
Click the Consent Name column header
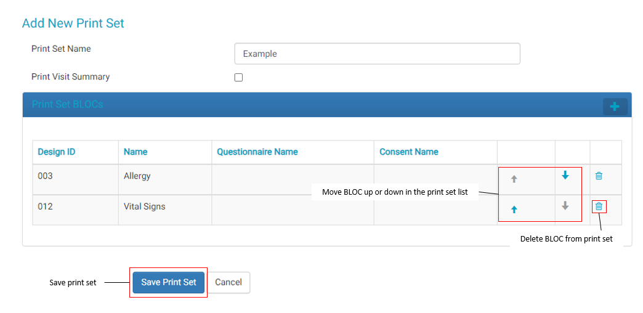pyautogui.click(x=409, y=152)
